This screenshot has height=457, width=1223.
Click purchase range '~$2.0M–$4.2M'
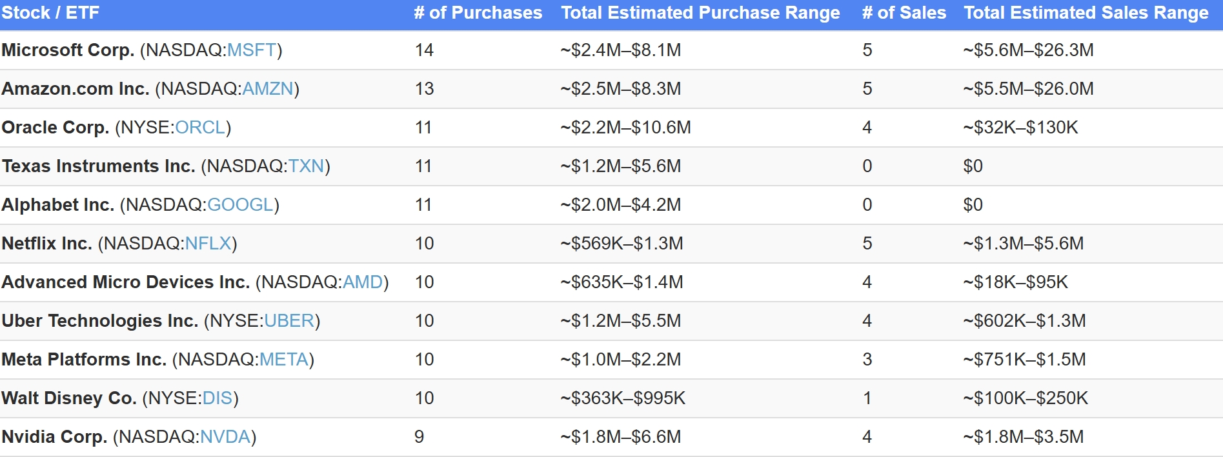(x=621, y=205)
